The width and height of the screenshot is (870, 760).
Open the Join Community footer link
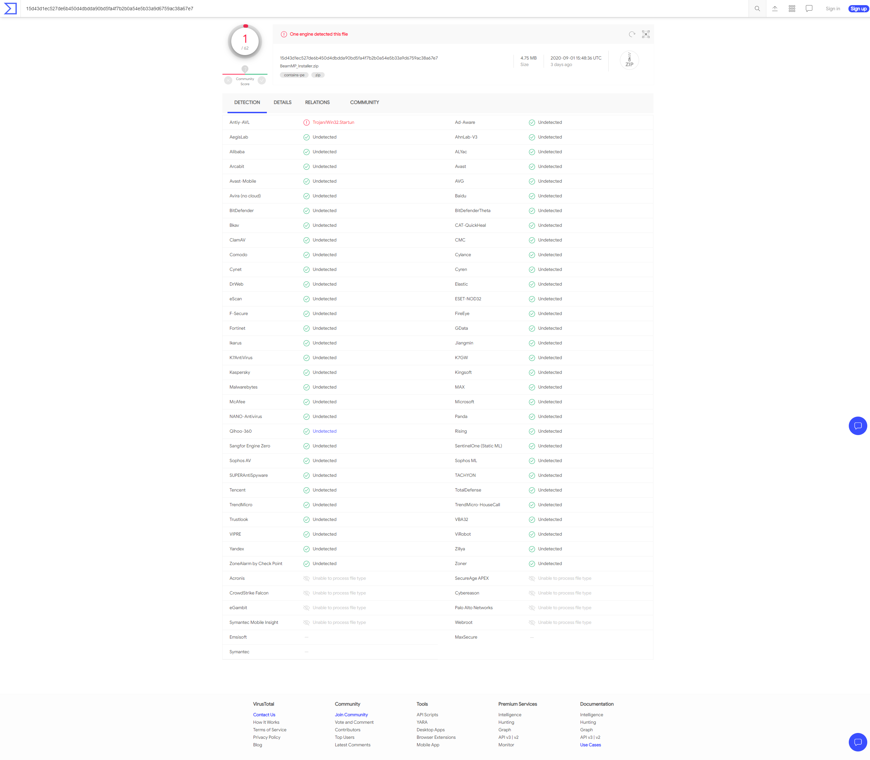click(x=351, y=715)
